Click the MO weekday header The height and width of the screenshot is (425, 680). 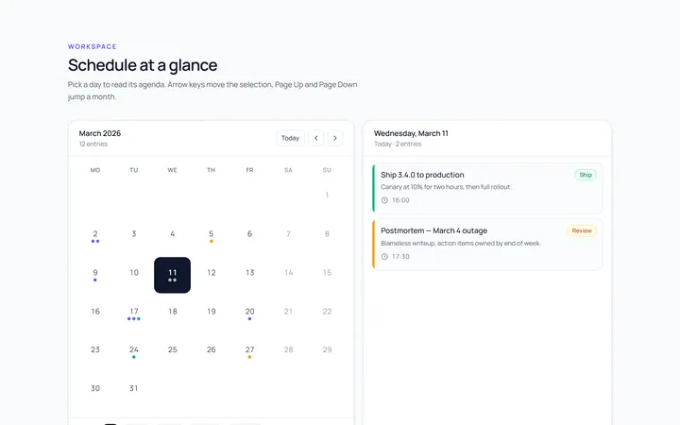pyautogui.click(x=95, y=170)
